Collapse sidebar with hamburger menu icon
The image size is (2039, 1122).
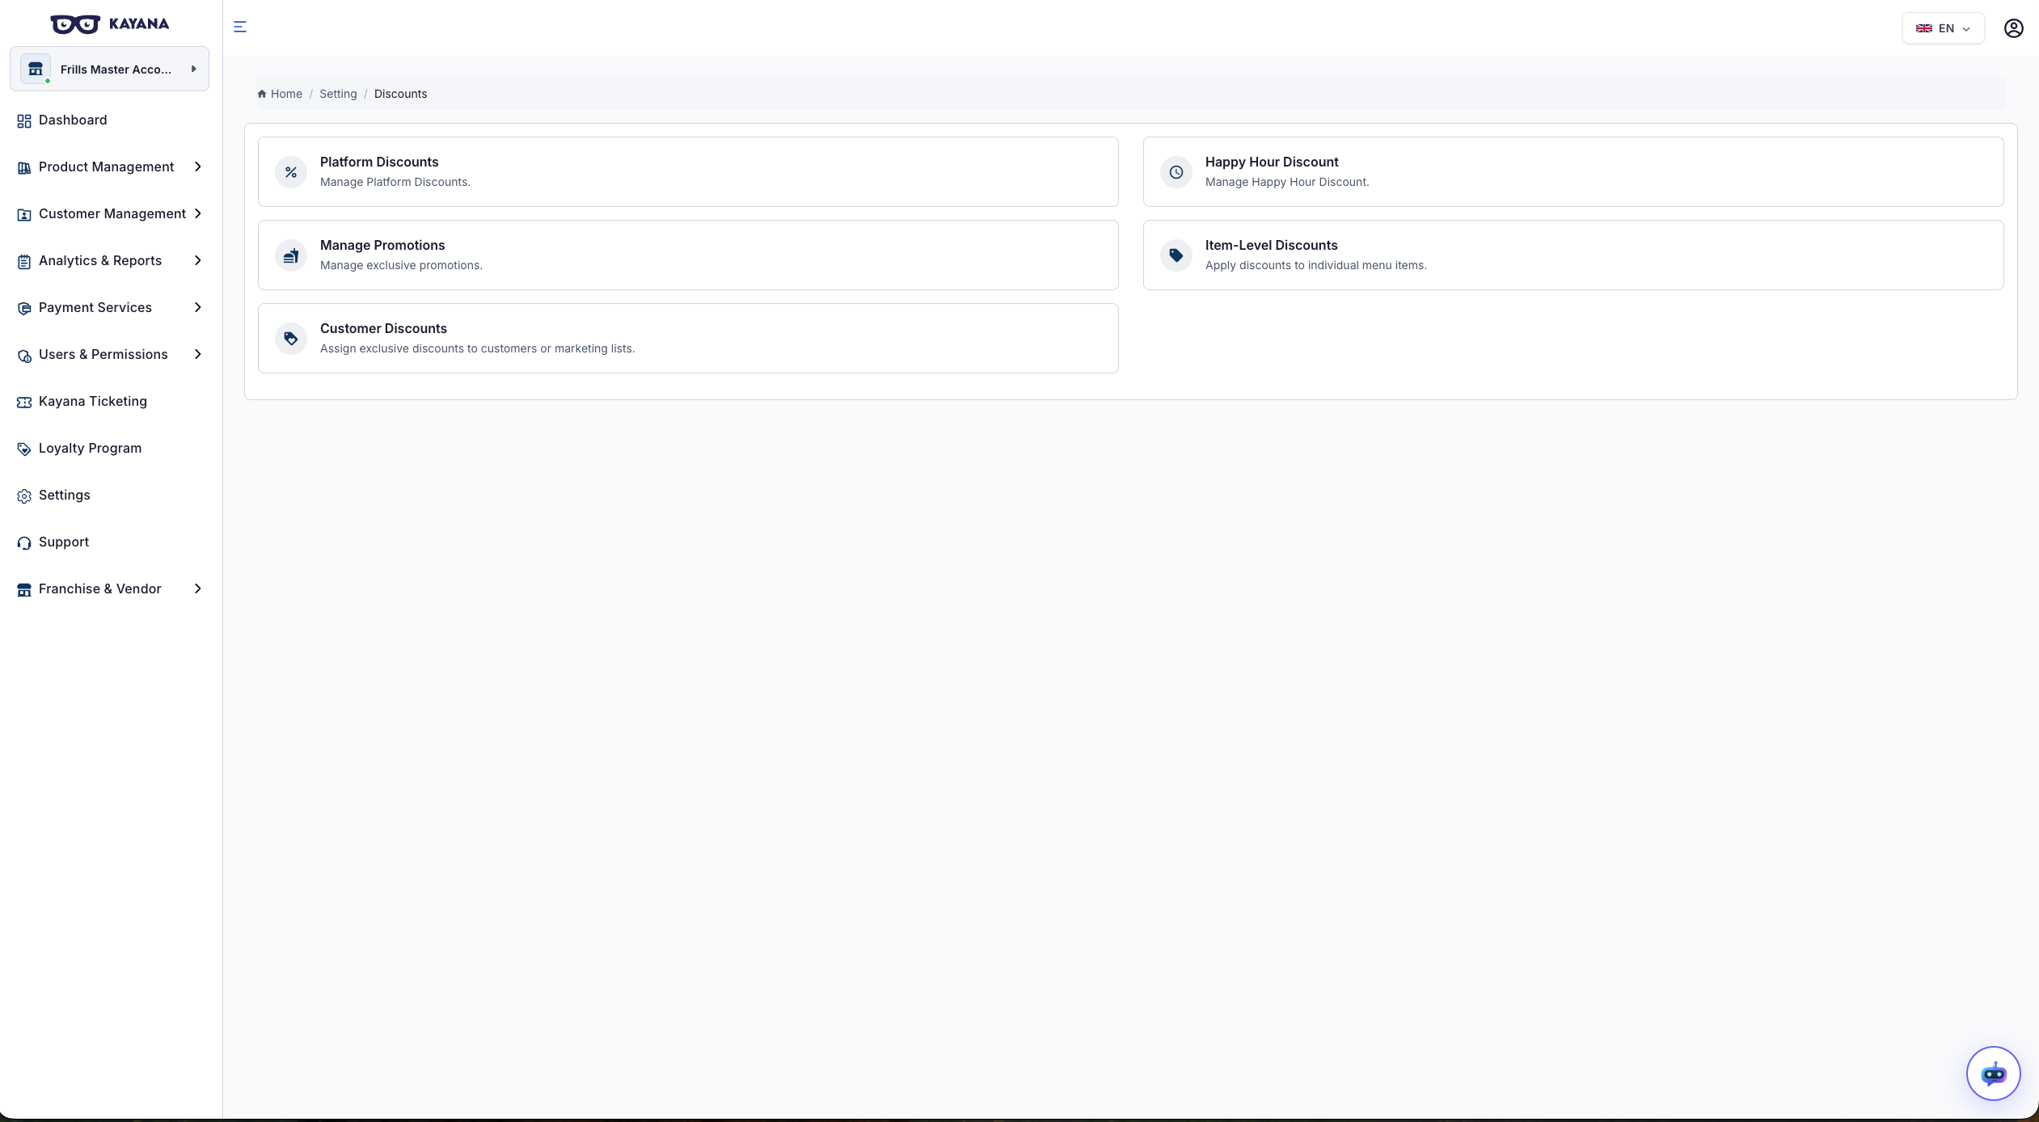(x=240, y=27)
